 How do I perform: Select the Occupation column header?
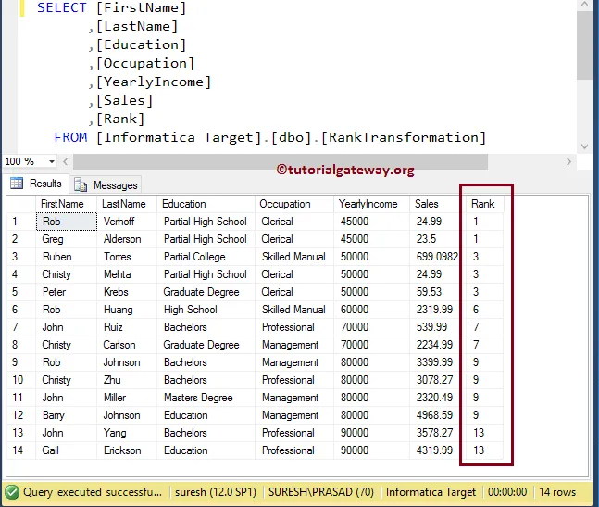point(294,204)
